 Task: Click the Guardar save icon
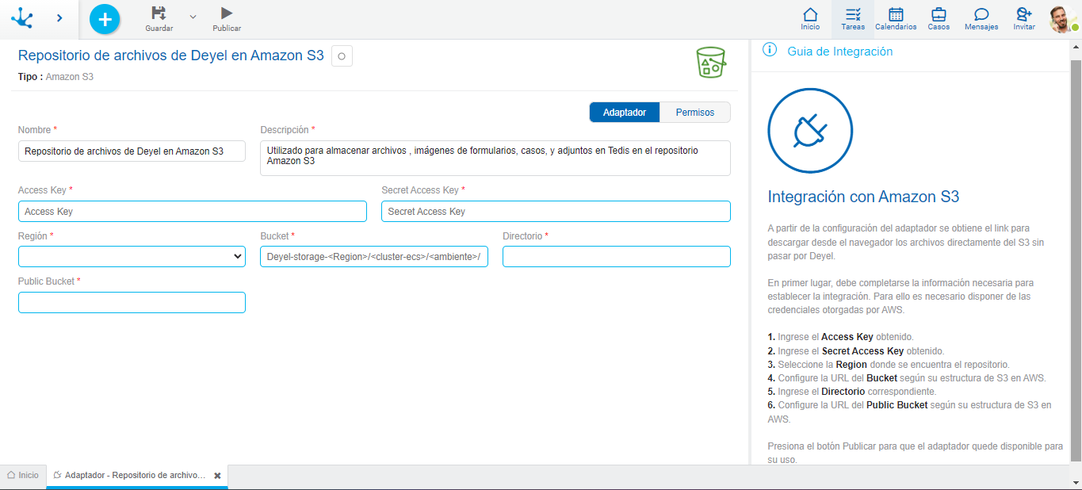[159, 13]
